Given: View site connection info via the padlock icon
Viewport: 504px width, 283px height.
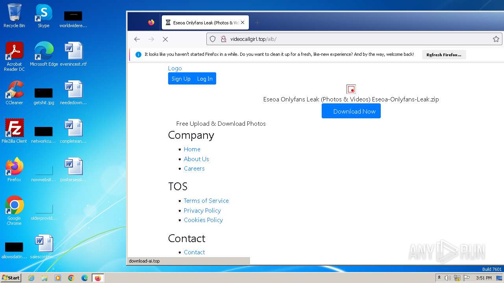Looking at the screenshot, I should click(223, 39).
